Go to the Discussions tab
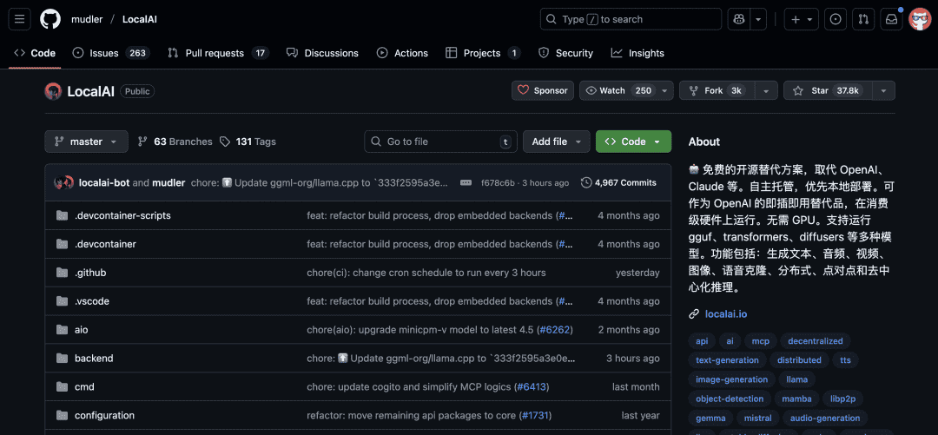 coord(322,53)
